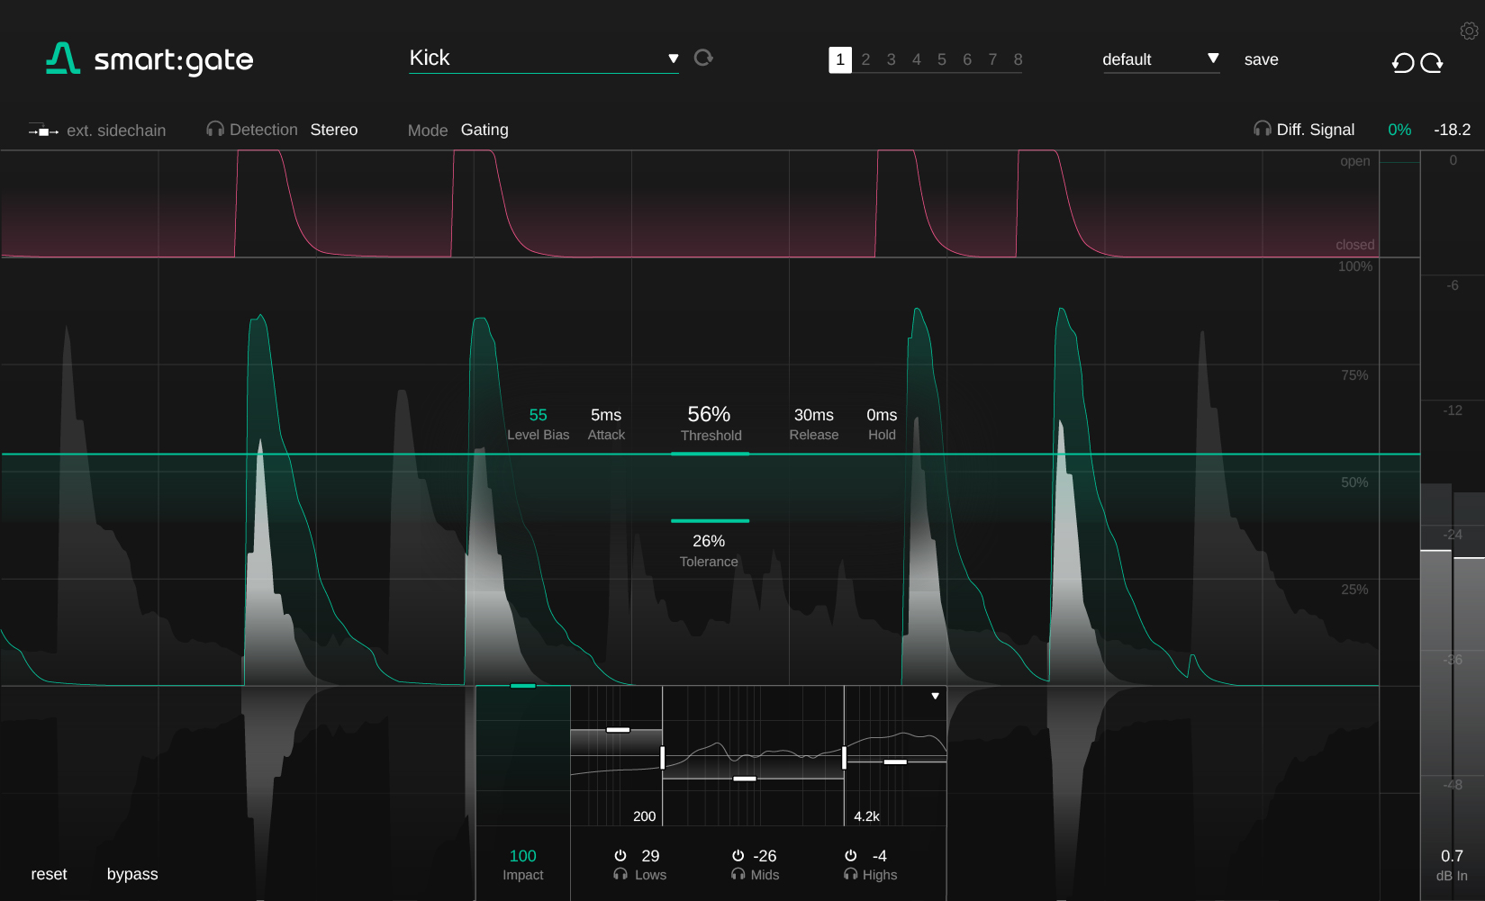Image resolution: width=1485 pixels, height=901 pixels.
Task: Select snapshot slot 2
Action: tap(865, 59)
